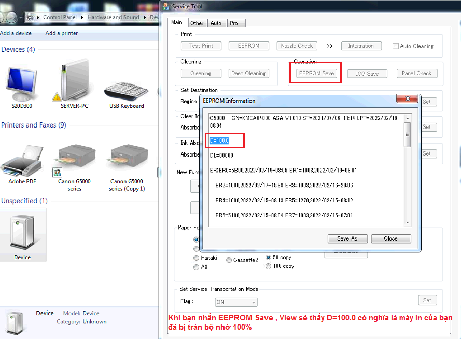
Task: Click Control Panel in address bar
Action: [x=60, y=17]
